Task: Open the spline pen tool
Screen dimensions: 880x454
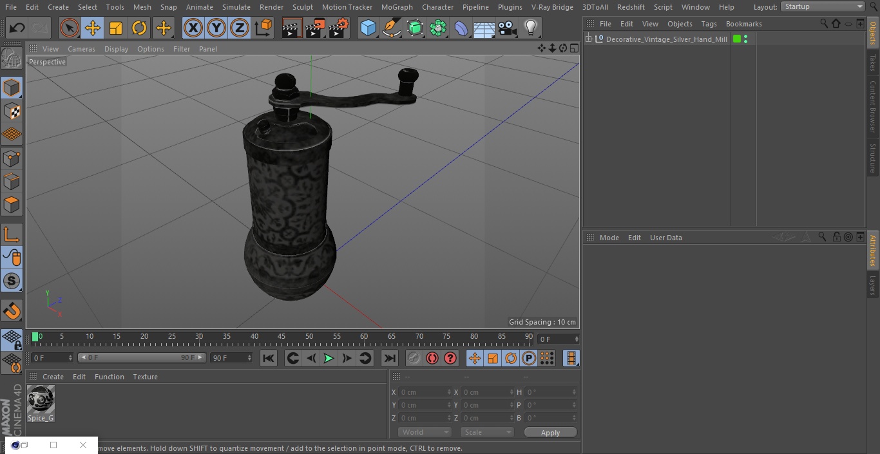Action: [x=392, y=28]
